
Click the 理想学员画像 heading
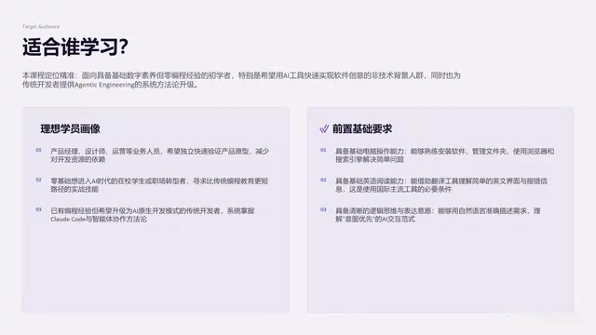pos(71,128)
